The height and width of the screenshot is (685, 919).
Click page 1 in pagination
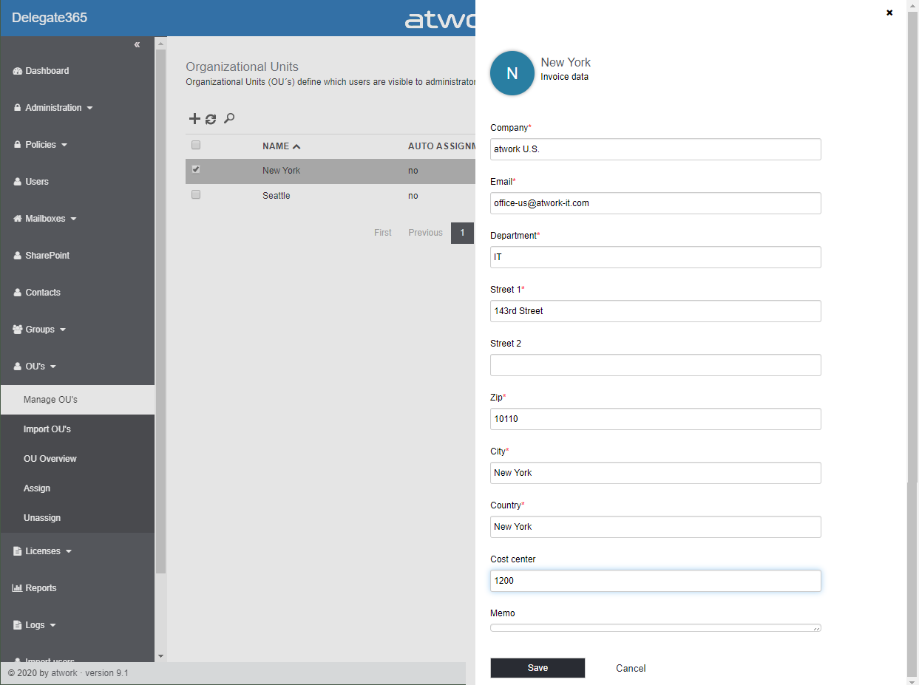coord(463,233)
